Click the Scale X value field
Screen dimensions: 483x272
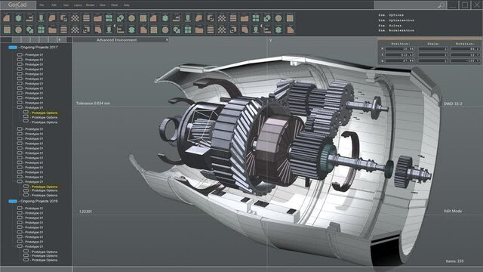pos(432,49)
